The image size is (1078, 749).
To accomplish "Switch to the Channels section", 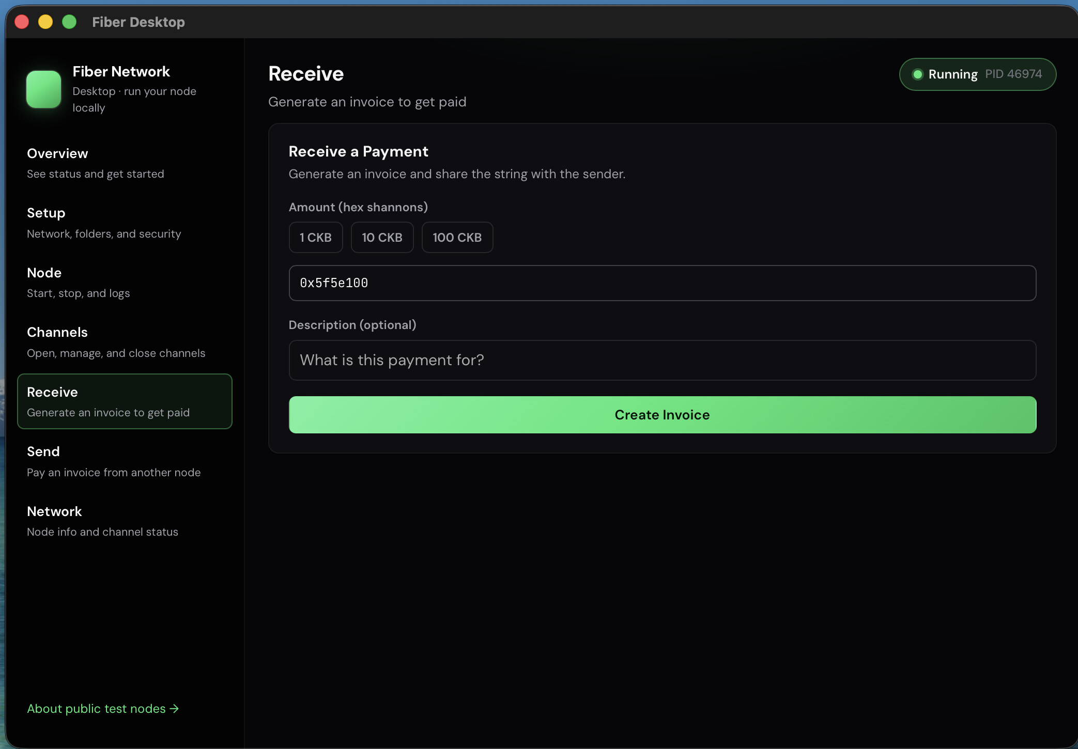I will (125, 342).
